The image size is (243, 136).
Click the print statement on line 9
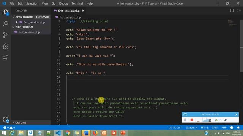pyautogui.click(x=91, y=56)
